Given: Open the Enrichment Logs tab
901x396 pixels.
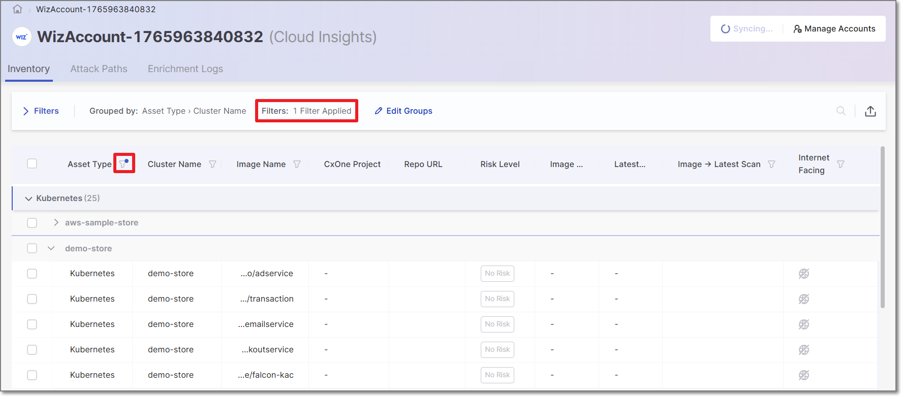Looking at the screenshot, I should pos(185,69).
